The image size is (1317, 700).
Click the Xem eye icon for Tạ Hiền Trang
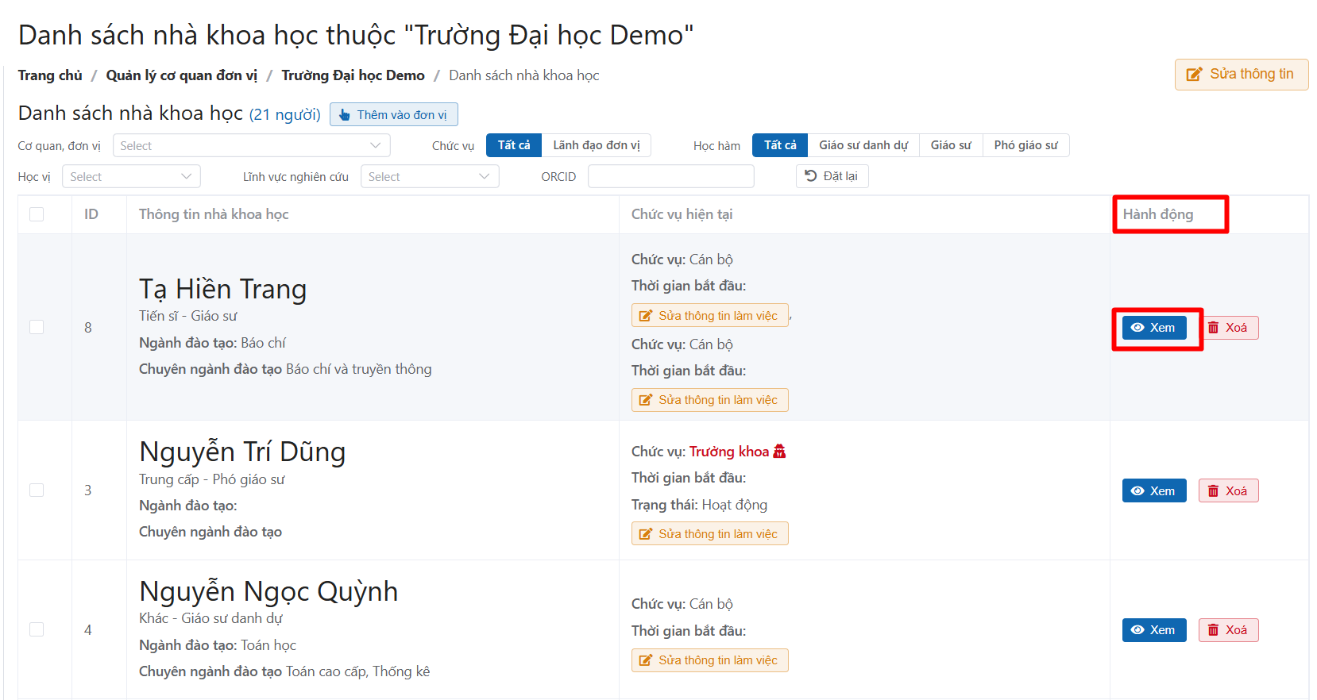click(x=1137, y=328)
